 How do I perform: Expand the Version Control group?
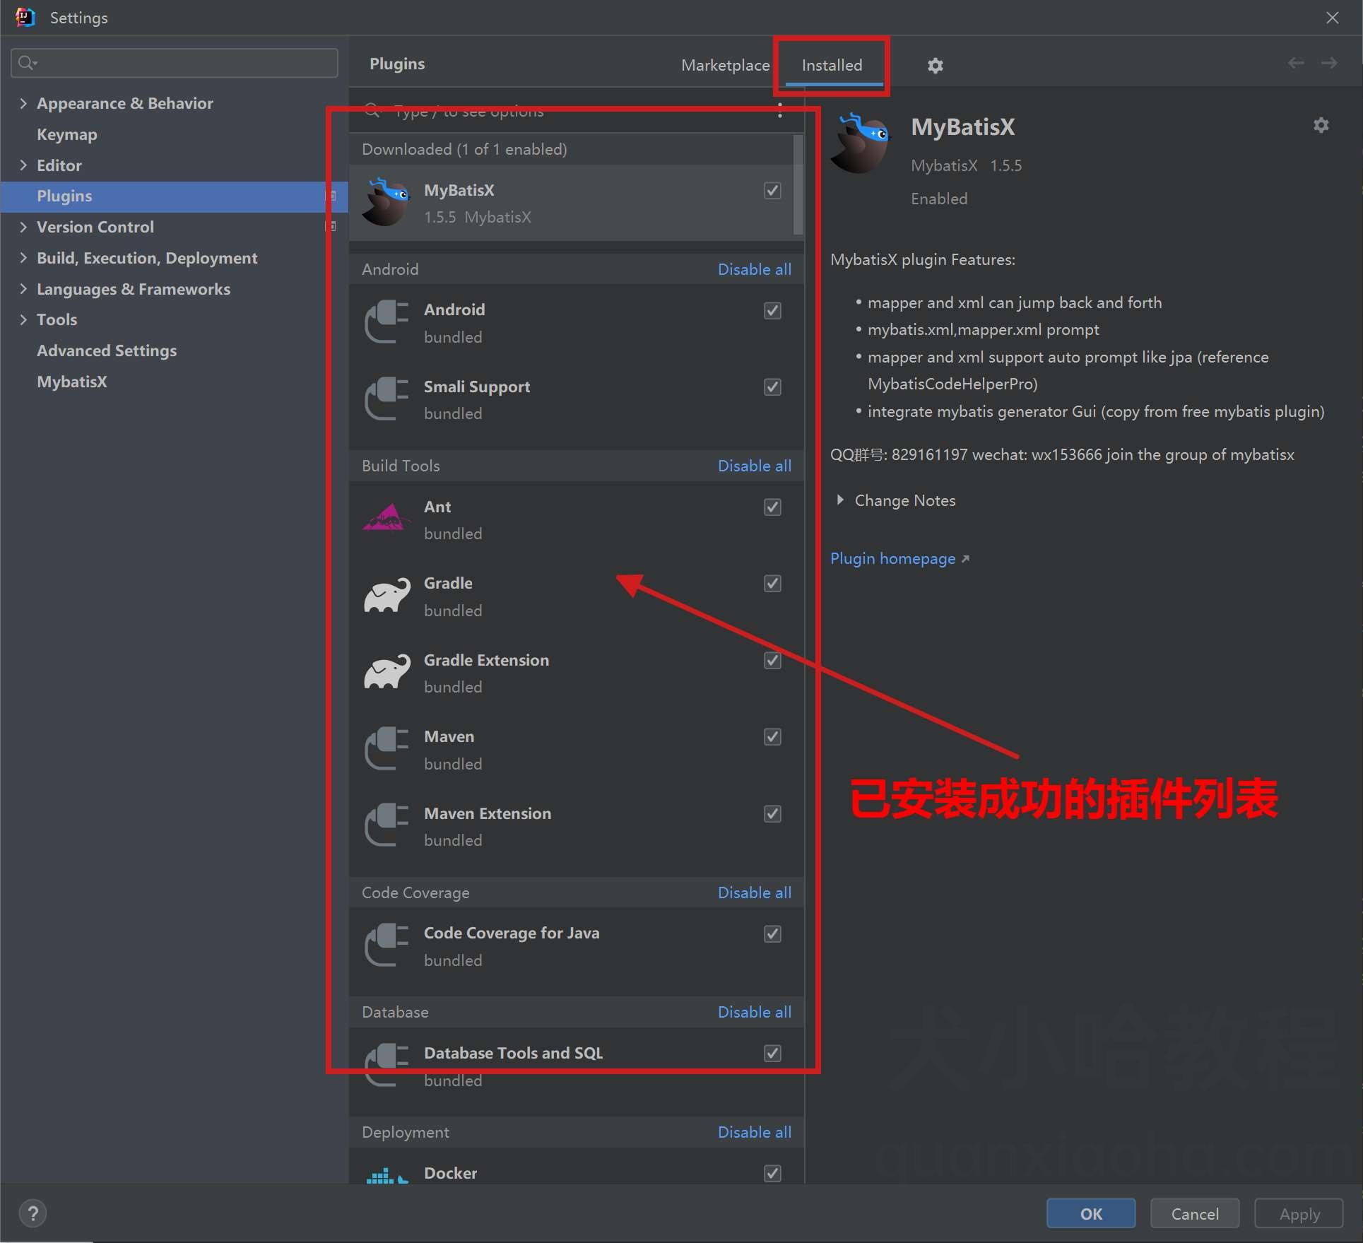point(23,227)
